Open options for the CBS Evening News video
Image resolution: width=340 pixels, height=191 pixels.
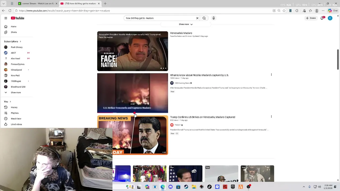tap(271, 75)
